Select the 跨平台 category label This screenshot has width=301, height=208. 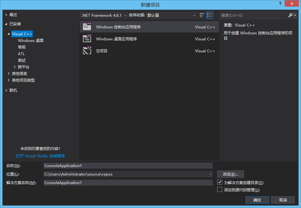[24, 67]
